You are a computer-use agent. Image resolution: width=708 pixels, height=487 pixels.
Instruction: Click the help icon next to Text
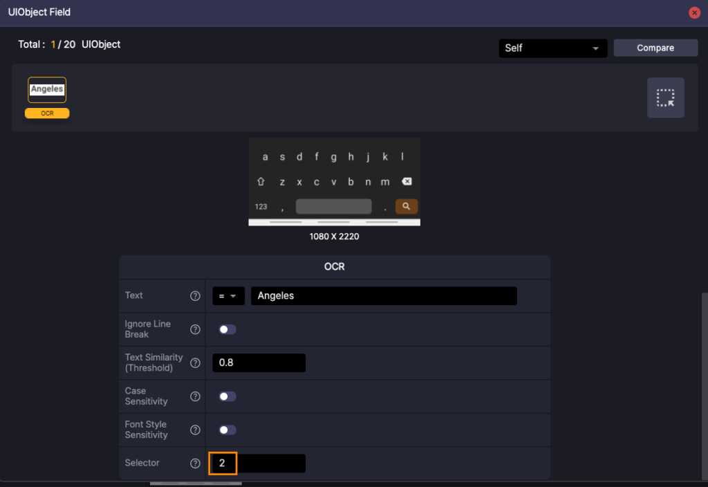click(x=195, y=296)
